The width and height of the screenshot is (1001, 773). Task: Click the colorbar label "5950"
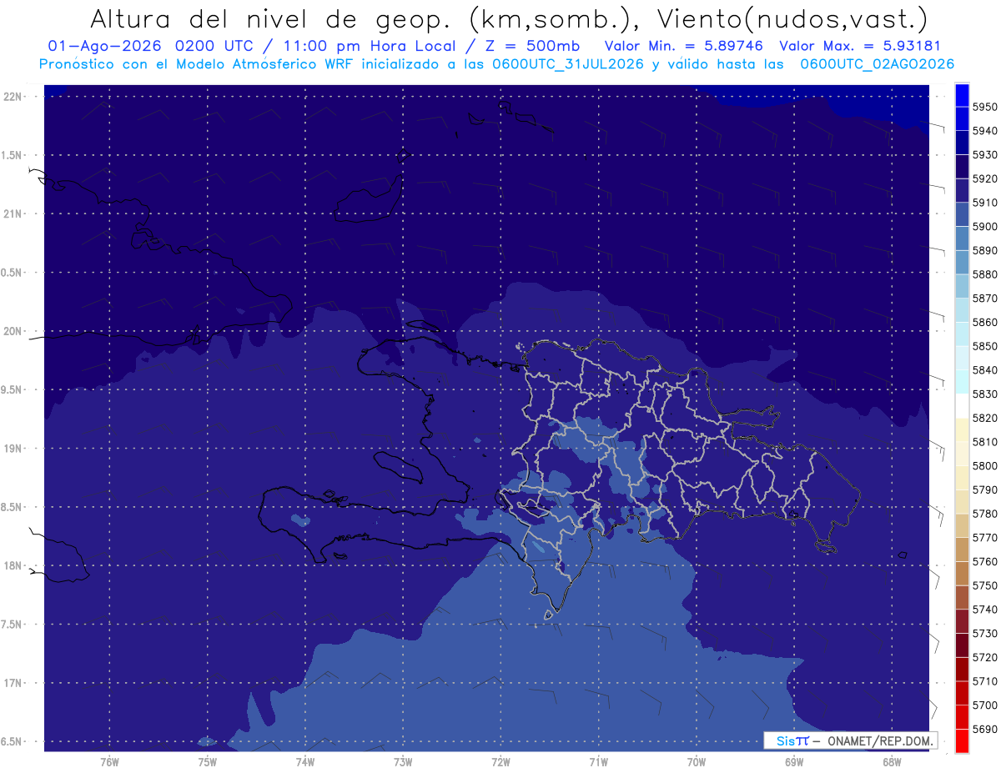tap(984, 107)
